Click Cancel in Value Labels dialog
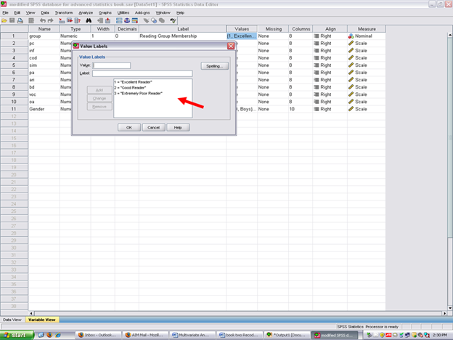The image size is (453, 340). tap(153, 127)
